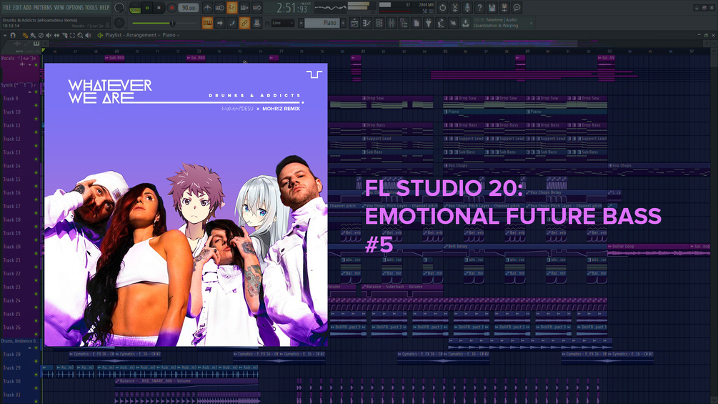
Task: Save project with floppy disk icon
Action: [492, 8]
